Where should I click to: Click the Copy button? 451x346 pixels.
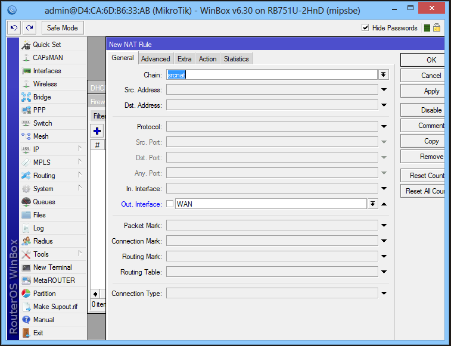[x=423, y=141]
